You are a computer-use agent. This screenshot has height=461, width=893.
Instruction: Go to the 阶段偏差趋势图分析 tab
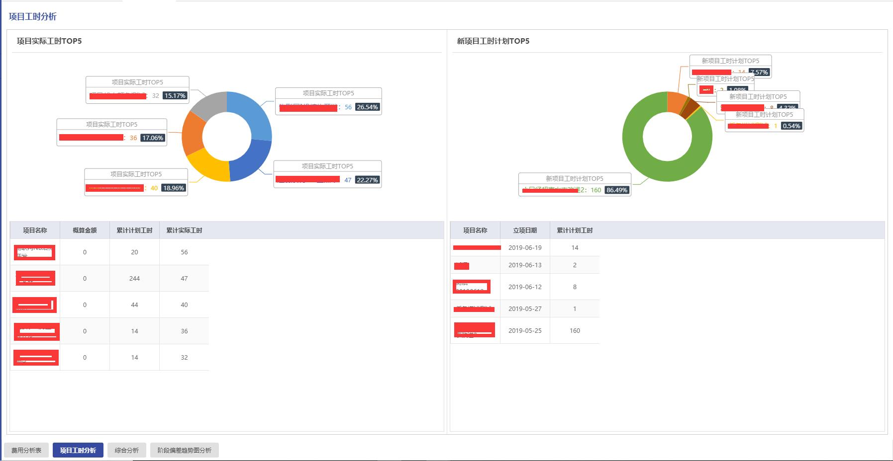pos(185,450)
